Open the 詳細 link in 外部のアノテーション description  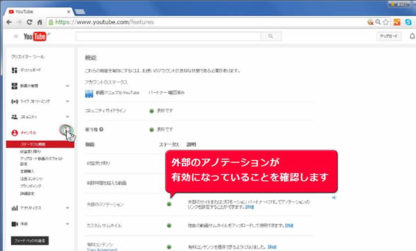[250, 207]
